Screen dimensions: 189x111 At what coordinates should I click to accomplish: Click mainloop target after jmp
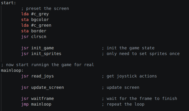pyautogui.click(x=41, y=104)
